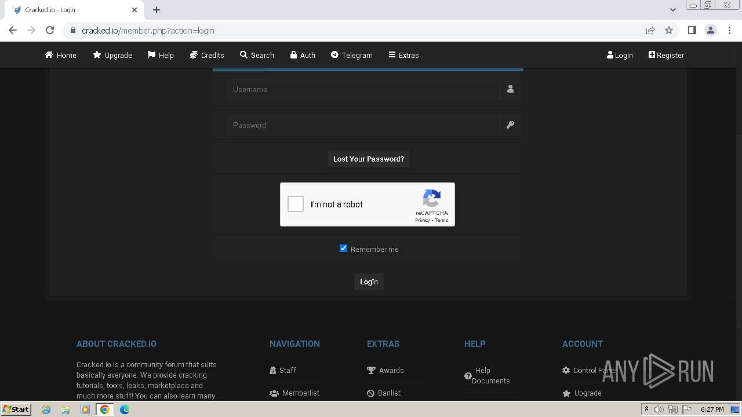Screen dimensions: 742x417
Task: Open Control Panel footer link
Action: tap(589, 370)
